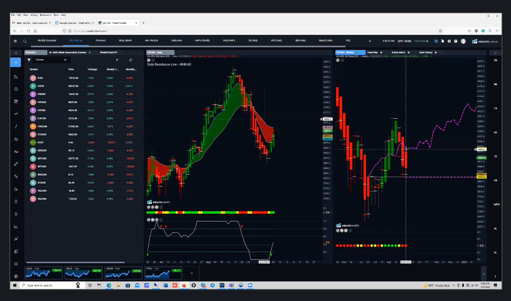Collapse bottom mini charts bar chevron
Image resolution: width=511 pixels, height=301 pixels.
[x=484, y=274]
